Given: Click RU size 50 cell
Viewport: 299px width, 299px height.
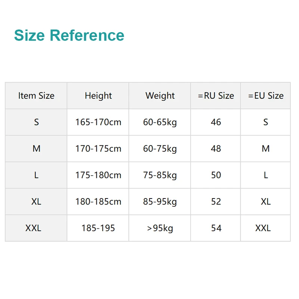Looking at the screenshot, I should tap(216, 175).
